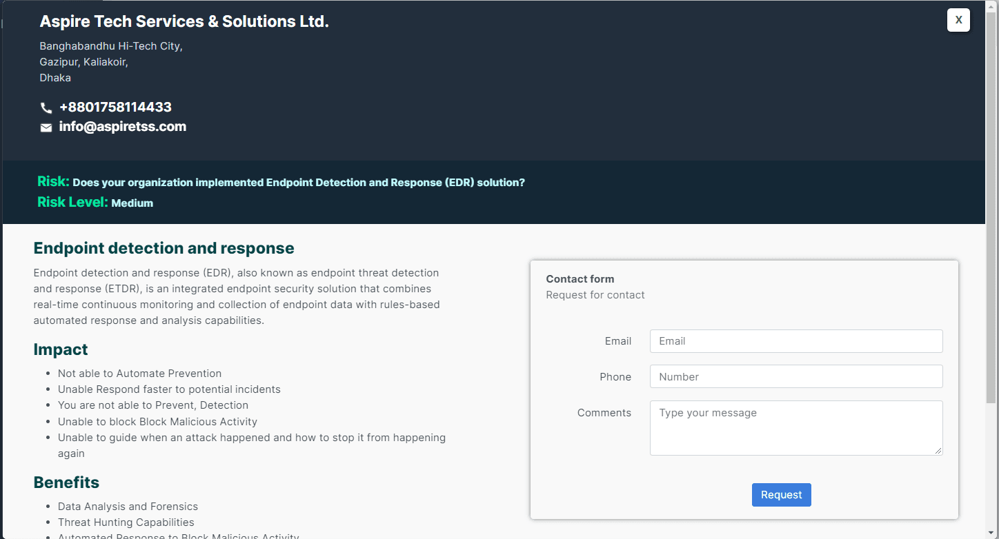Click the vertical scrollbar thumb

(x=991, y=207)
